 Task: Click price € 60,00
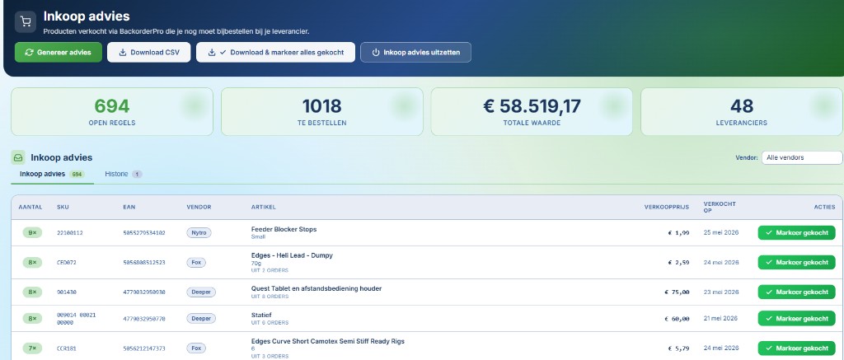(677, 319)
